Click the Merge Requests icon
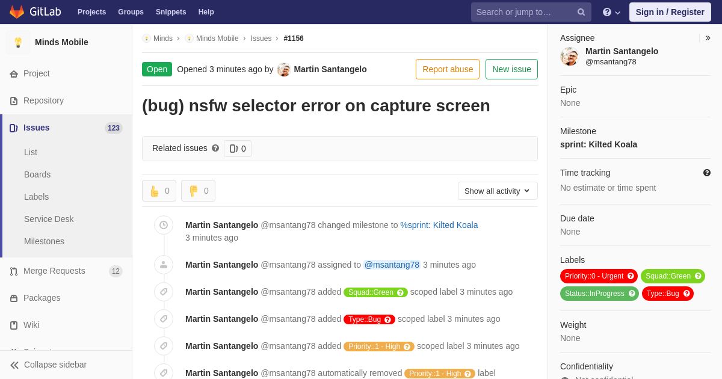 14,271
